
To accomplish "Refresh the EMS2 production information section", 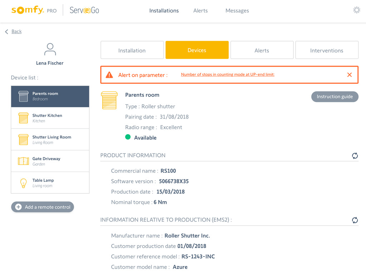I will tap(355, 220).
